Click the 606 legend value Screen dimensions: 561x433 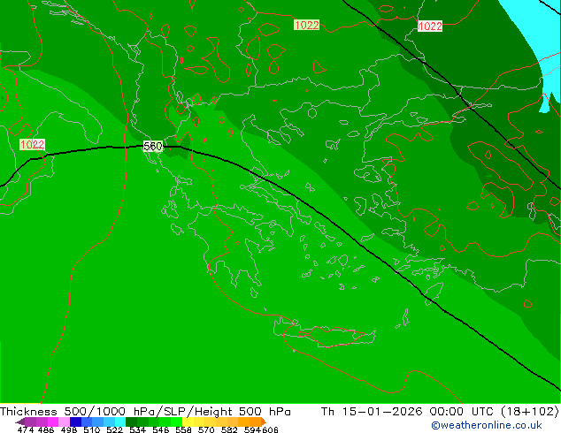[x=270, y=429]
